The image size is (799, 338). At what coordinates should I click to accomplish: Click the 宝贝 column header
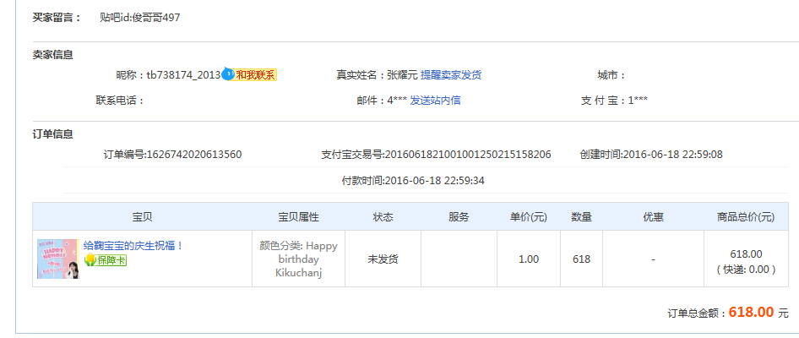pos(142,217)
